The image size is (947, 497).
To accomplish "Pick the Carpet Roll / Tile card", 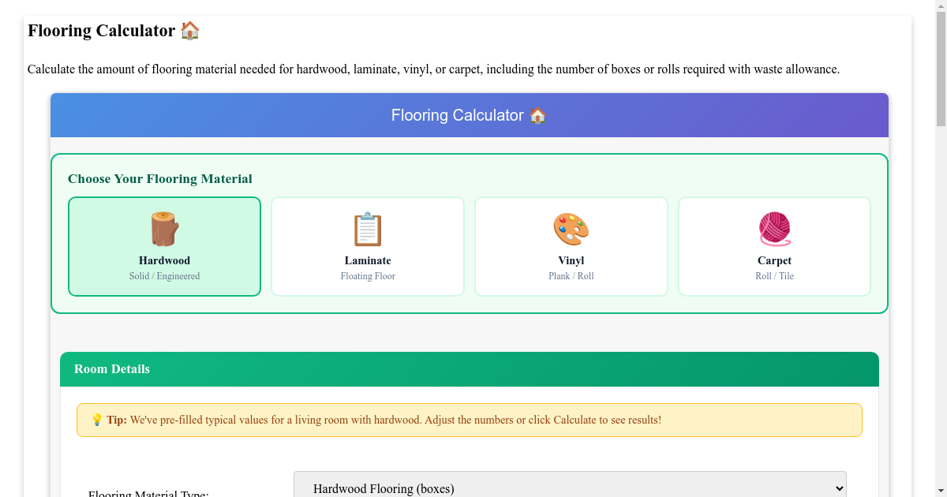I will pos(774,246).
